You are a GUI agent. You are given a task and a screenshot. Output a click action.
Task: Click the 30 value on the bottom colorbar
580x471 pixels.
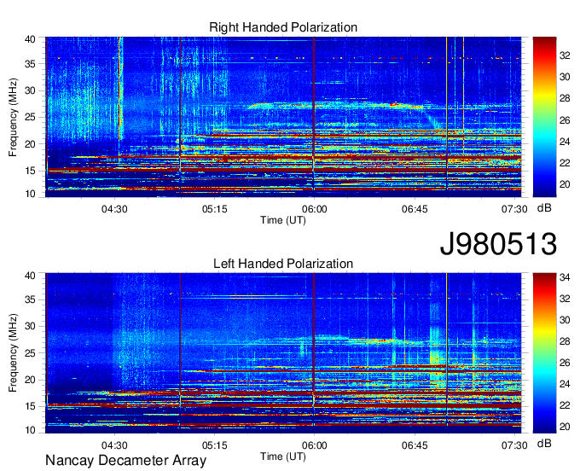point(565,320)
